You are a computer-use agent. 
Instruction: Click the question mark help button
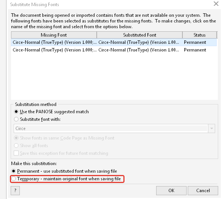[x=15, y=191]
